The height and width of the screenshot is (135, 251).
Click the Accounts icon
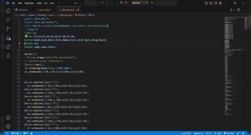click(8, 118)
